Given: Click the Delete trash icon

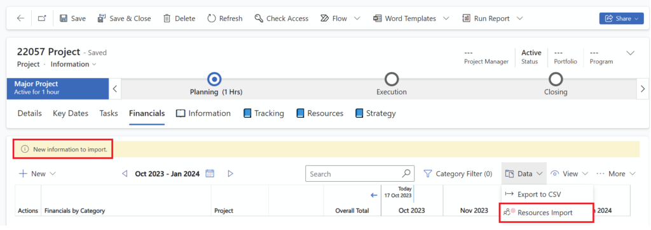Looking at the screenshot, I should point(167,18).
